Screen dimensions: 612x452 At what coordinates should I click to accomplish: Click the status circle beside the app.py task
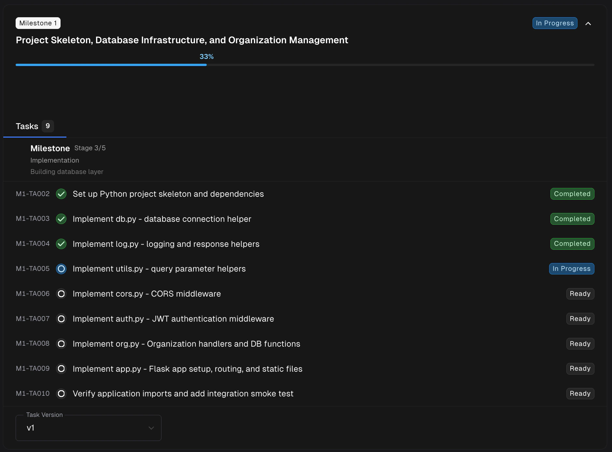coord(61,369)
